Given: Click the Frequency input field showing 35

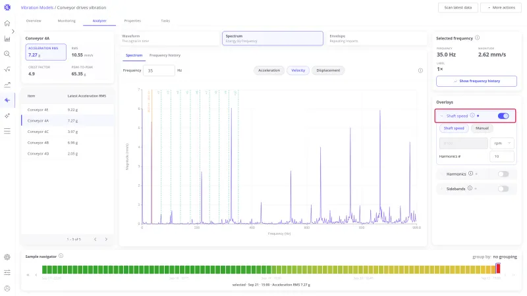Looking at the screenshot, I should [x=159, y=70].
